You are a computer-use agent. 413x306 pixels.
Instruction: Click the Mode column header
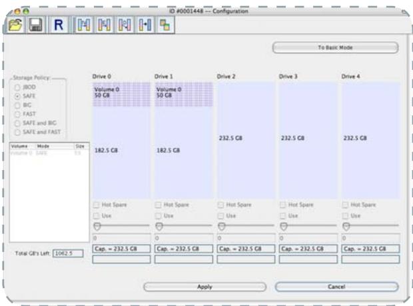[55, 146]
